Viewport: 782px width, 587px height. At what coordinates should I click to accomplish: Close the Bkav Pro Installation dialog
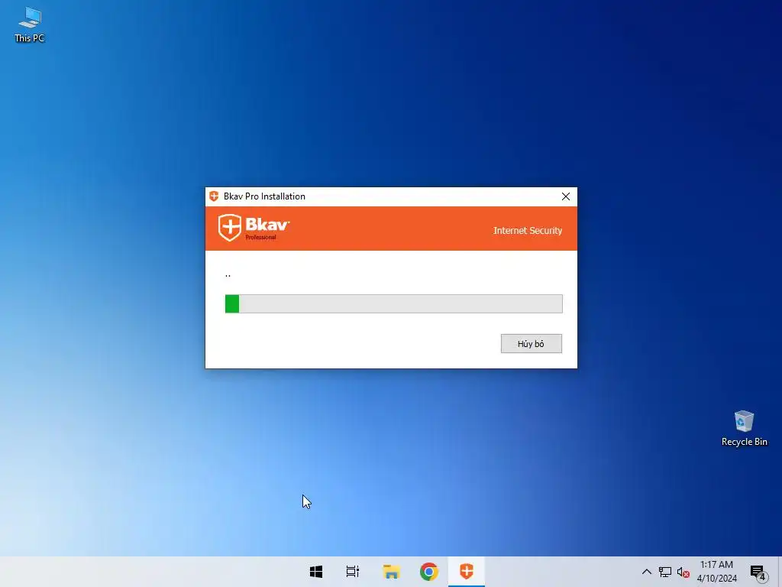click(566, 196)
